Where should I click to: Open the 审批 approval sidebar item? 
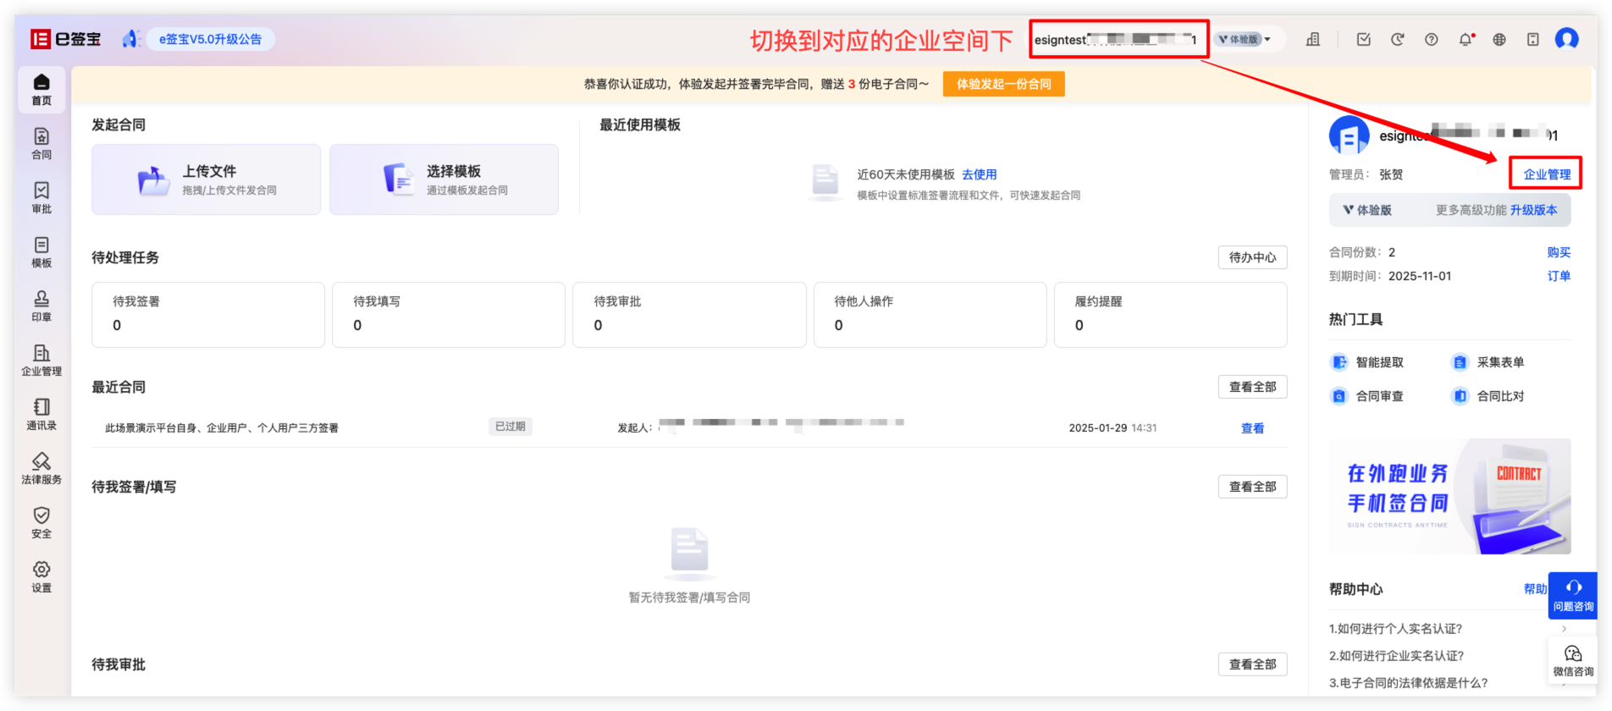click(41, 198)
